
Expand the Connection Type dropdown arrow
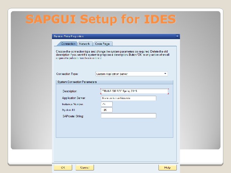pos(165,74)
